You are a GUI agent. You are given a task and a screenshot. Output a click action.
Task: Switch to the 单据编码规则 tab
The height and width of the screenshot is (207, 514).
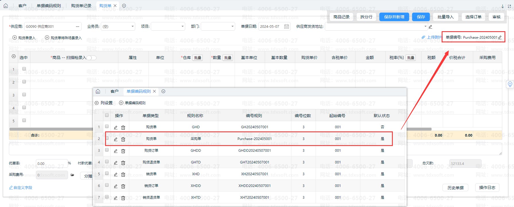click(49, 6)
